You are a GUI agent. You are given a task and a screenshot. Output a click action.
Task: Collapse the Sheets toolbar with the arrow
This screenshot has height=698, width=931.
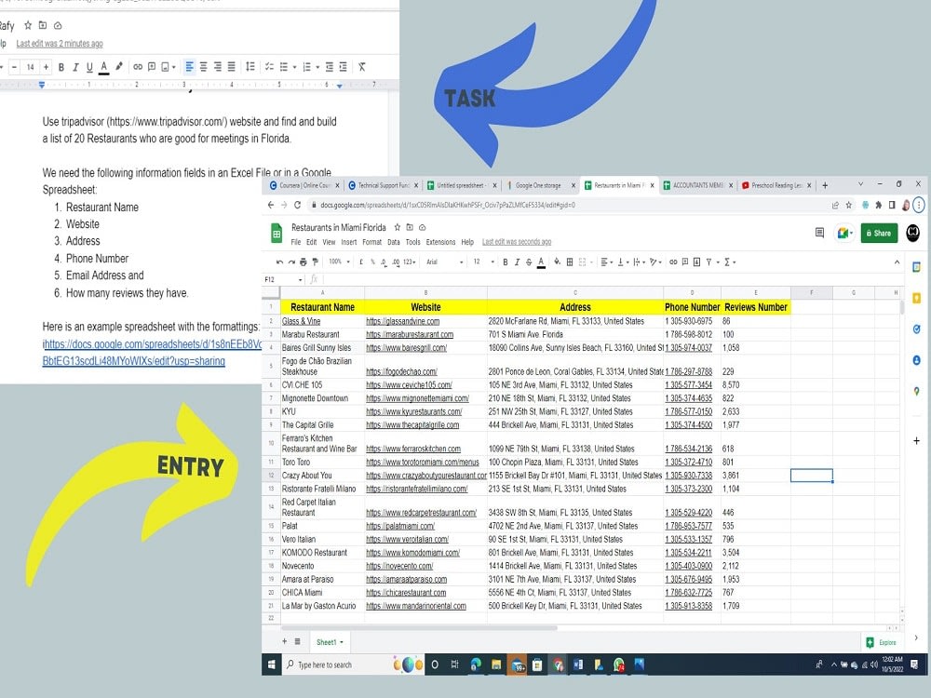click(897, 262)
